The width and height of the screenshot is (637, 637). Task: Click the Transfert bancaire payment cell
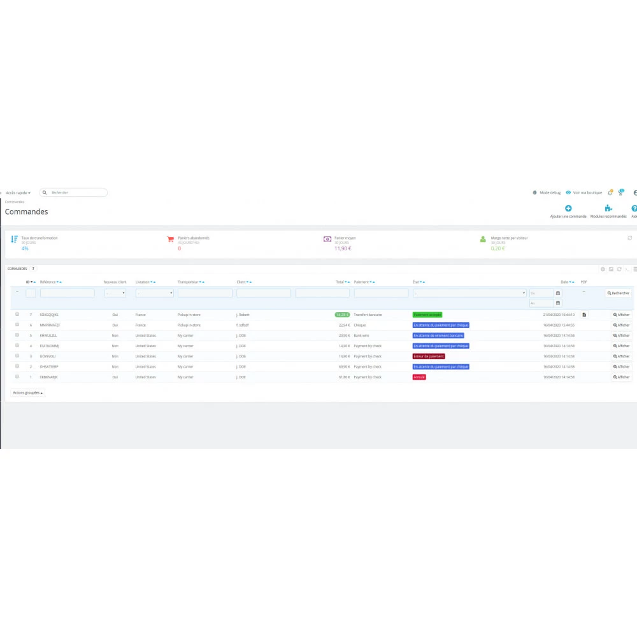pos(368,315)
